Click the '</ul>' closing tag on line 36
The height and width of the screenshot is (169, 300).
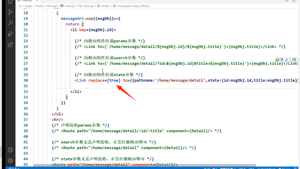point(58,114)
